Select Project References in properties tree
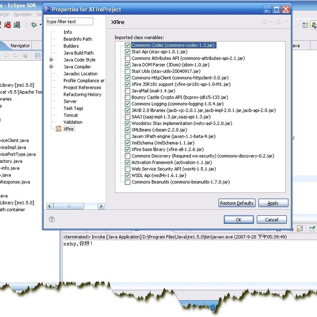 tap(82, 88)
